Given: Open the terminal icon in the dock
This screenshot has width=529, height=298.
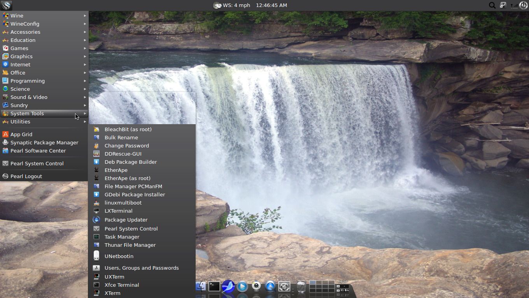Looking at the screenshot, I should [214, 286].
